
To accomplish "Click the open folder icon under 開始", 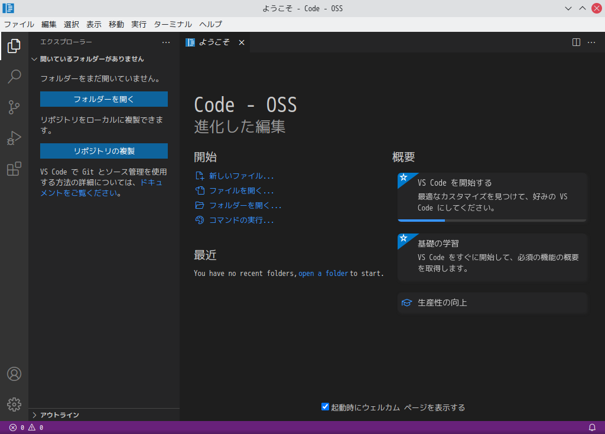I will 200,205.
